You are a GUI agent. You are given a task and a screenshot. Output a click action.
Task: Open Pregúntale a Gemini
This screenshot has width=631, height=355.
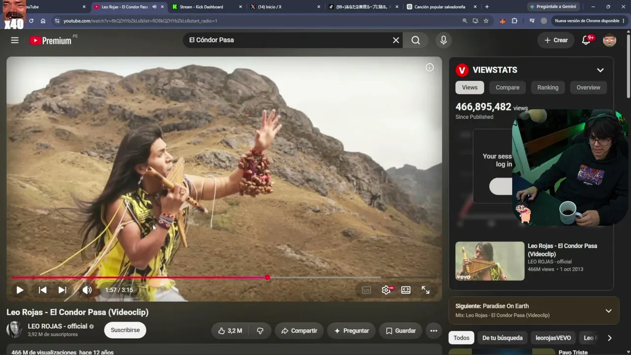point(553,7)
